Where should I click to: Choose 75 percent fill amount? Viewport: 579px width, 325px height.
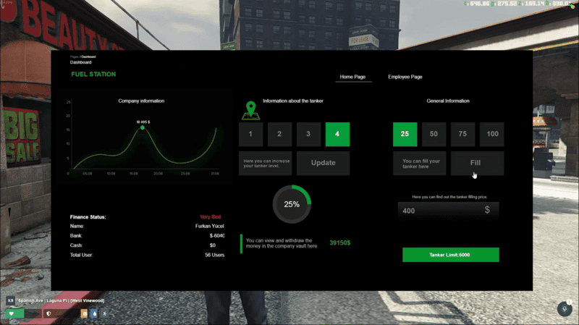click(x=462, y=134)
